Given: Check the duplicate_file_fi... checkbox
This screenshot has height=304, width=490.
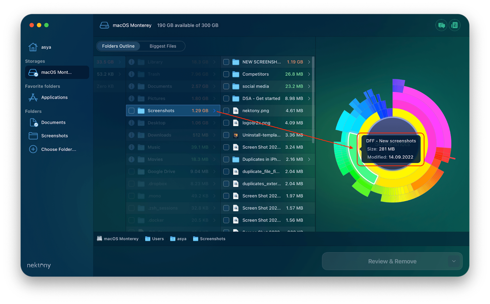Looking at the screenshot, I should point(226,171).
